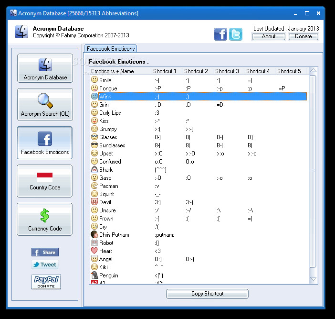Click the vertical scrollbar thumb
The height and width of the screenshot is (319, 335).
[x=313, y=171]
